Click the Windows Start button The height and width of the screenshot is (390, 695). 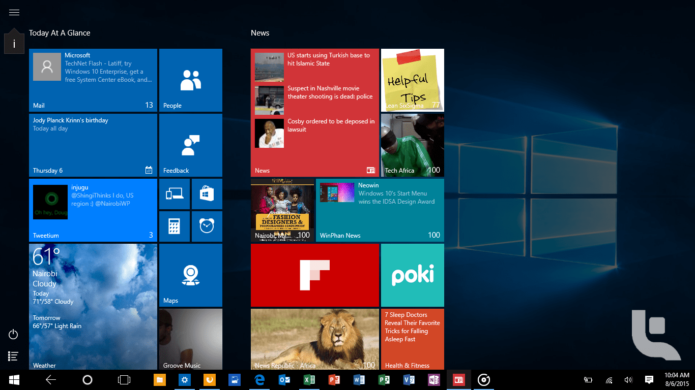click(14, 380)
